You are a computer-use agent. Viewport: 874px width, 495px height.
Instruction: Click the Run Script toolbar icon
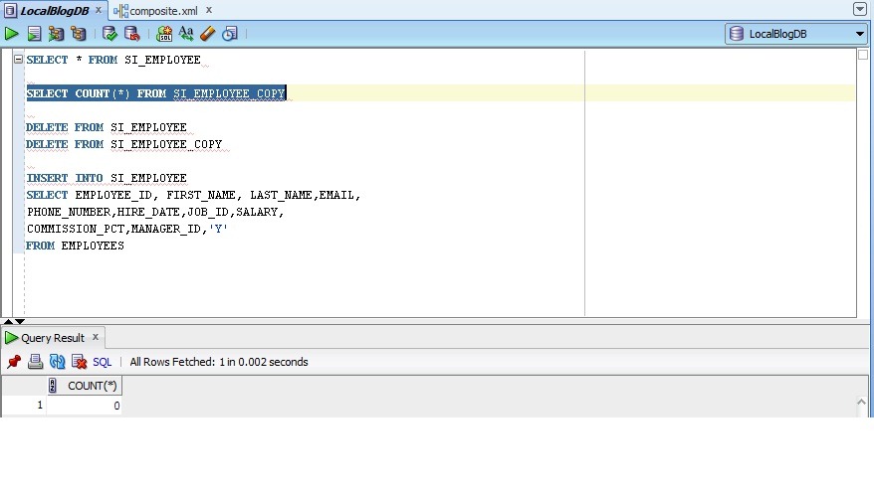coord(34,34)
